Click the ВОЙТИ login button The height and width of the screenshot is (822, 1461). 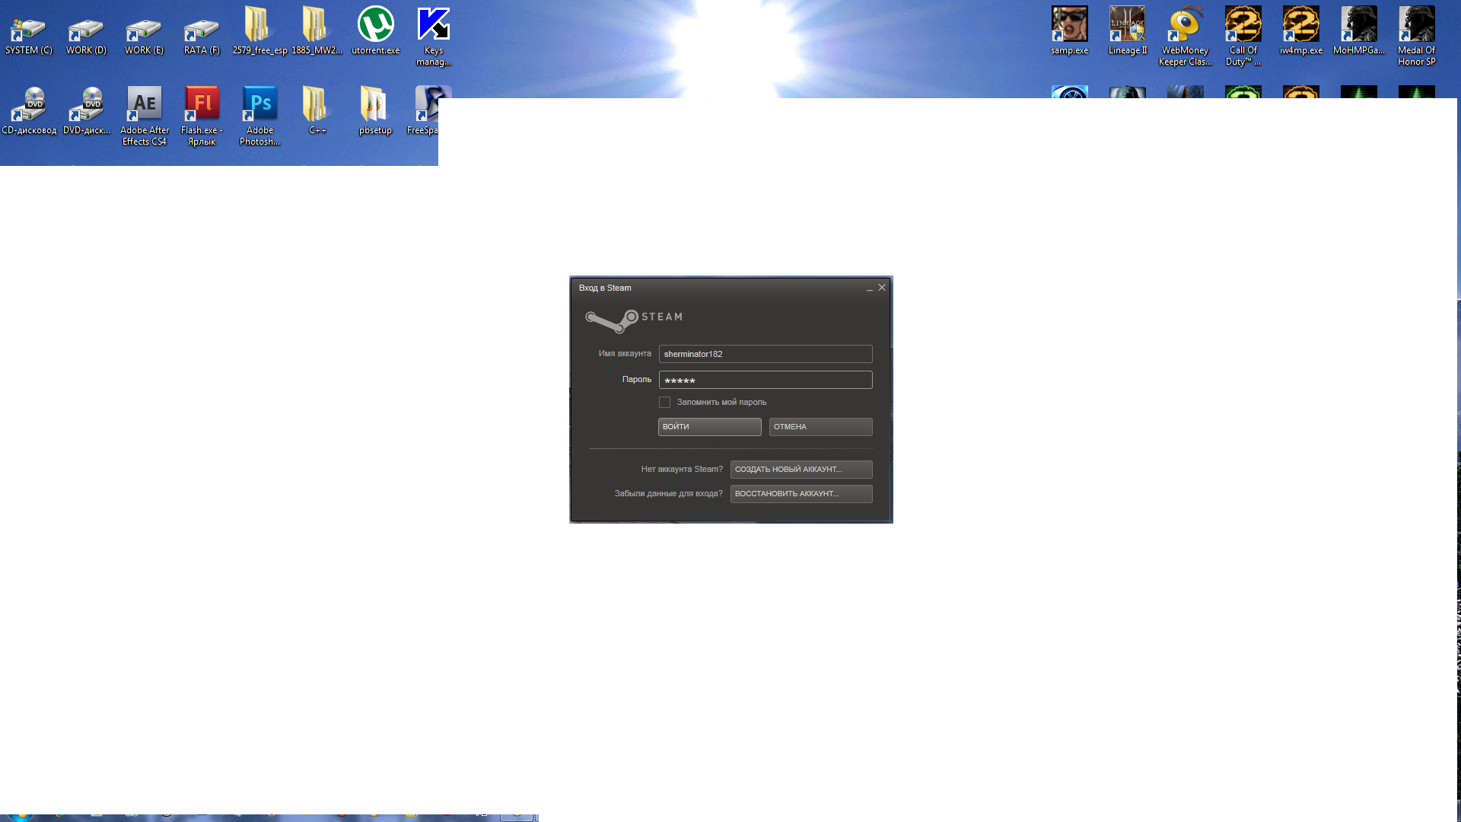click(709, 427)
